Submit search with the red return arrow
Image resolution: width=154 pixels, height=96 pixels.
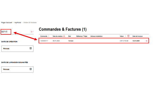32,32
